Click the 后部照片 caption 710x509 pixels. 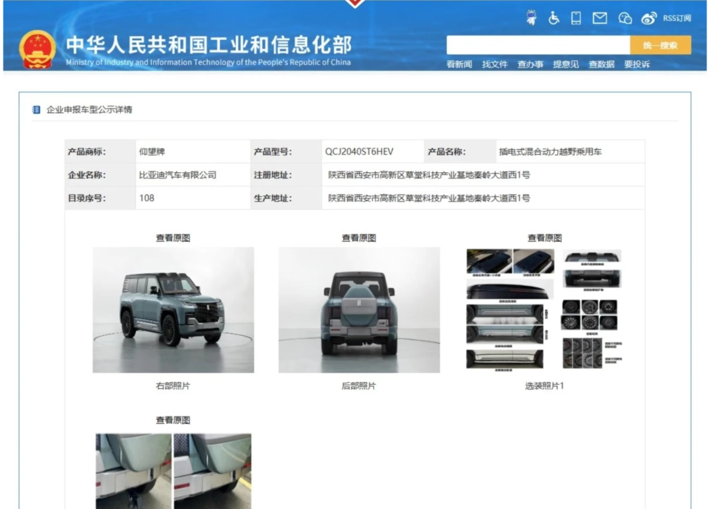(359, 386)
